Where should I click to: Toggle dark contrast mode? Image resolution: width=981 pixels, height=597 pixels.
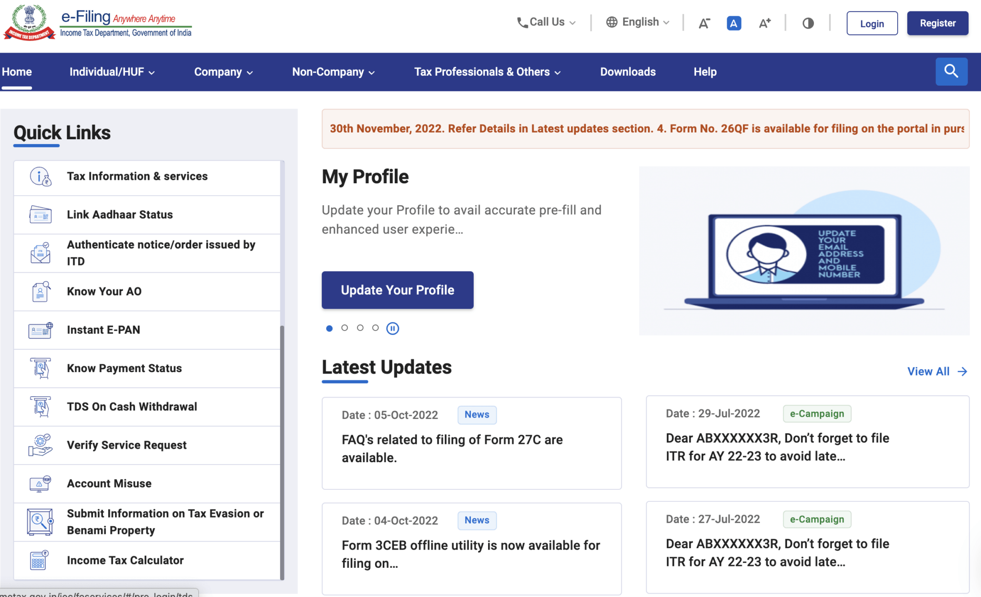coord(808,22)
